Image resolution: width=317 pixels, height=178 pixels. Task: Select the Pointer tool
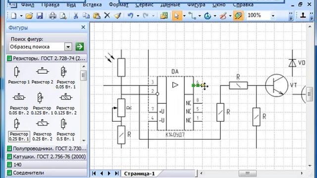[177, 15]
